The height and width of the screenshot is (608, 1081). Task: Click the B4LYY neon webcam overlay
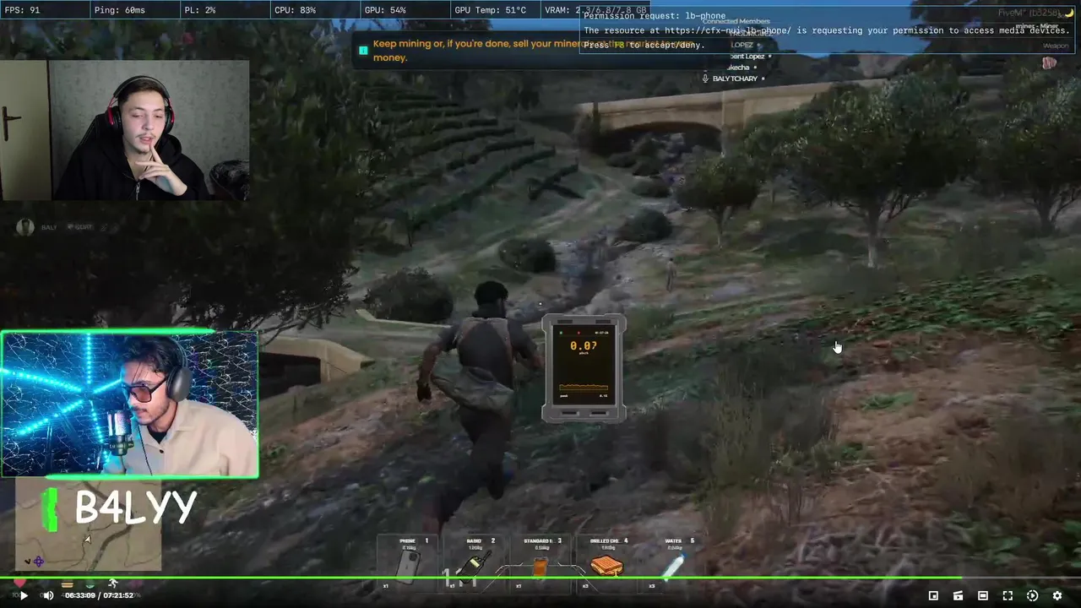click(x=130, y=404)
